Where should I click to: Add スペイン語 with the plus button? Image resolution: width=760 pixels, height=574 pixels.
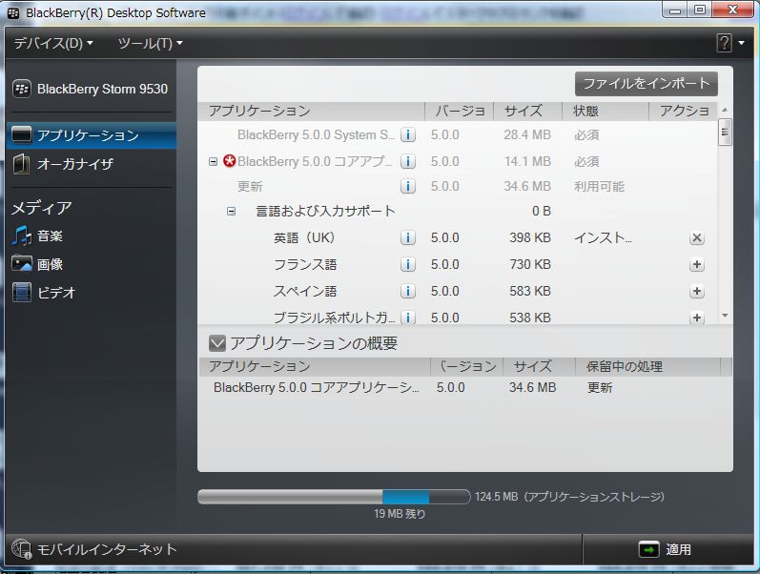click(x=696, y=291)
